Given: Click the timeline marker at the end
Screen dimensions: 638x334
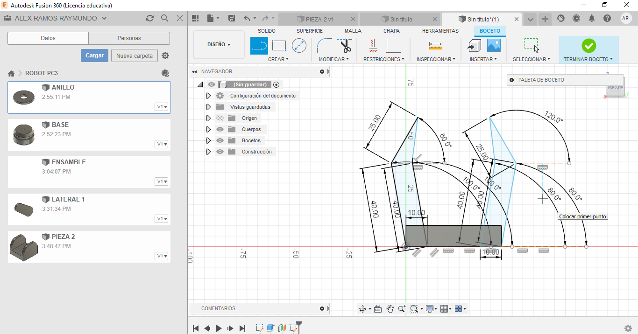Looking at the screenshot, I should coord(299,324).
